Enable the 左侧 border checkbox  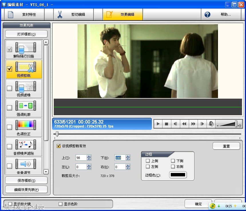(148, 166)
